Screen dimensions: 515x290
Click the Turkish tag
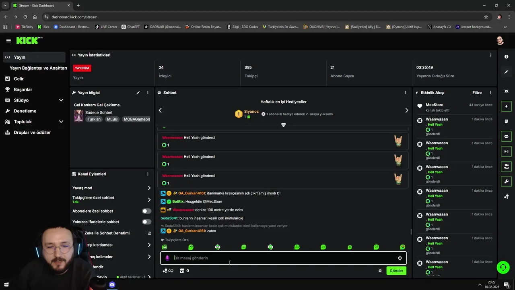coord(94,119)
